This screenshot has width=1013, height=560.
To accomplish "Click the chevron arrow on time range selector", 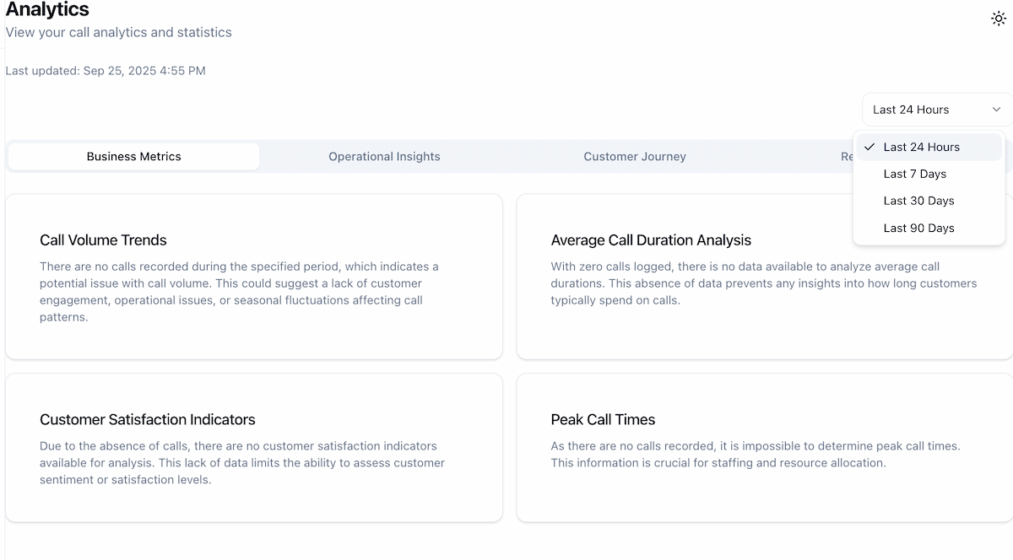I will tap(996, 110).
